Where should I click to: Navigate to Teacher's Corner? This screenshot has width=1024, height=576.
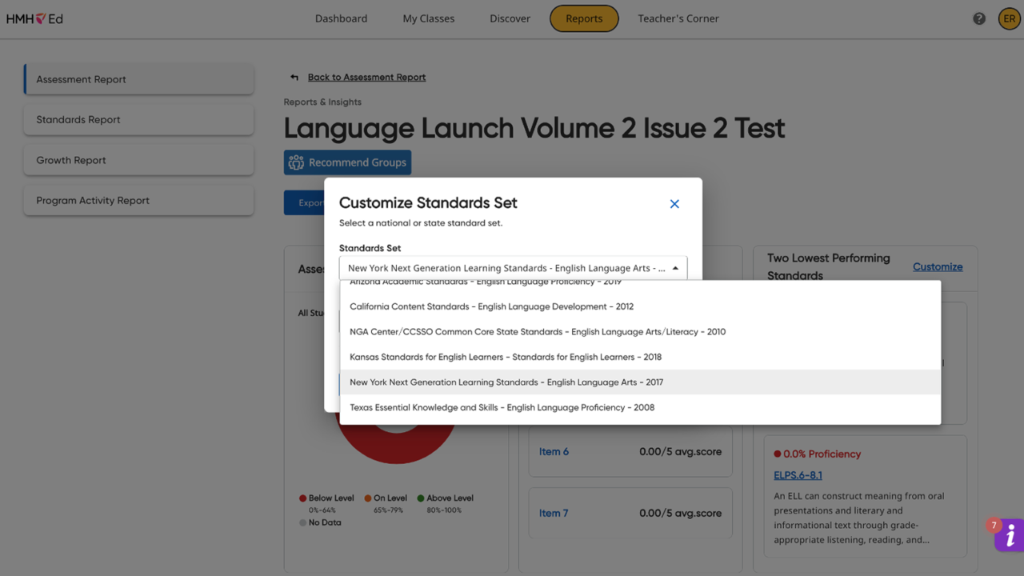click(x=678, y=18)
